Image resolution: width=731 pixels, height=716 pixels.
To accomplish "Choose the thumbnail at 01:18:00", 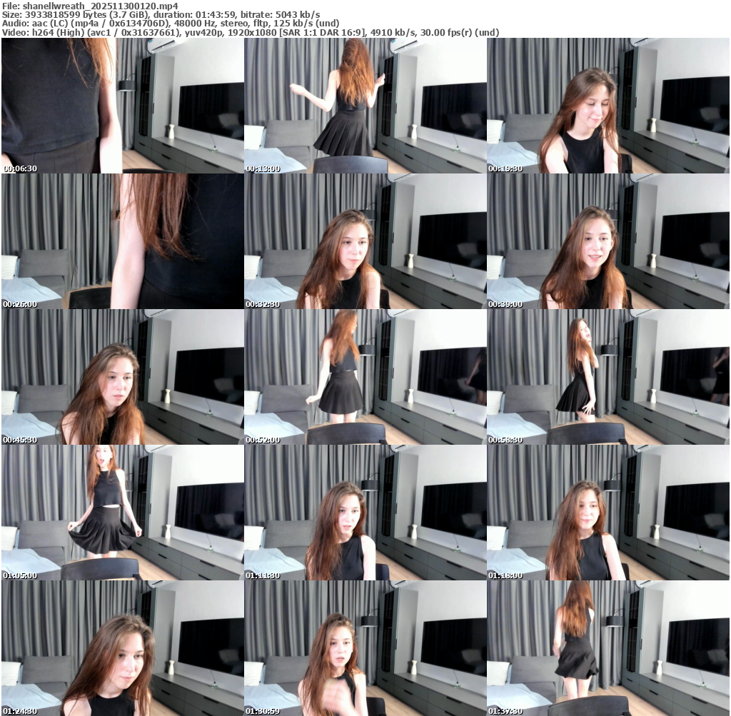I will click(x=608, y=512).
